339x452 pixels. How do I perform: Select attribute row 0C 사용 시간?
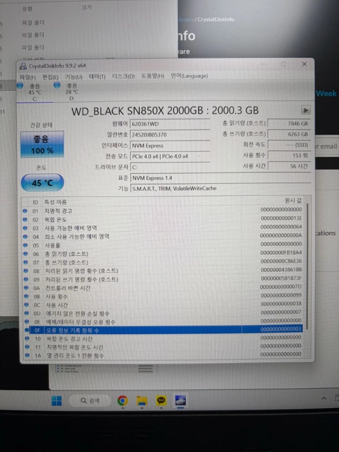(162, 304)
